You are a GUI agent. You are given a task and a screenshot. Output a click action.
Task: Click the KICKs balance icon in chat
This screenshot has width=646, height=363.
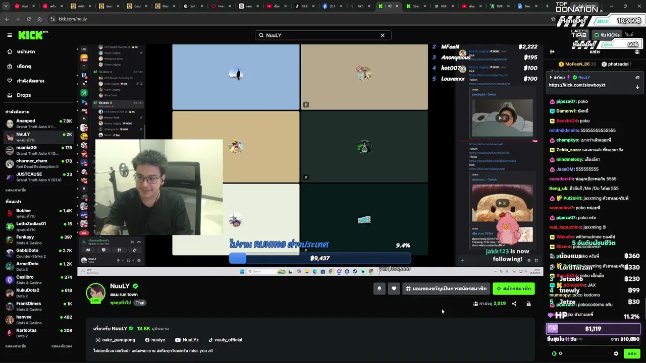click(555, 353)
